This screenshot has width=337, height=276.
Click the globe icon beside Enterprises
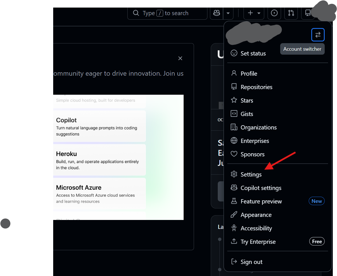click(234, 140)
